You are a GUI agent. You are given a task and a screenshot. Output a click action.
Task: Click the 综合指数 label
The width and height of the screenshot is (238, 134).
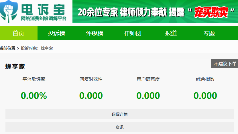pos(205,79)
